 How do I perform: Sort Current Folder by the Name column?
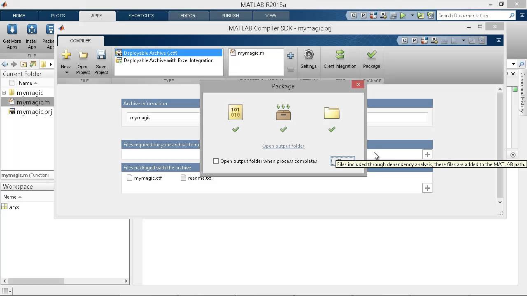point(28,83)
